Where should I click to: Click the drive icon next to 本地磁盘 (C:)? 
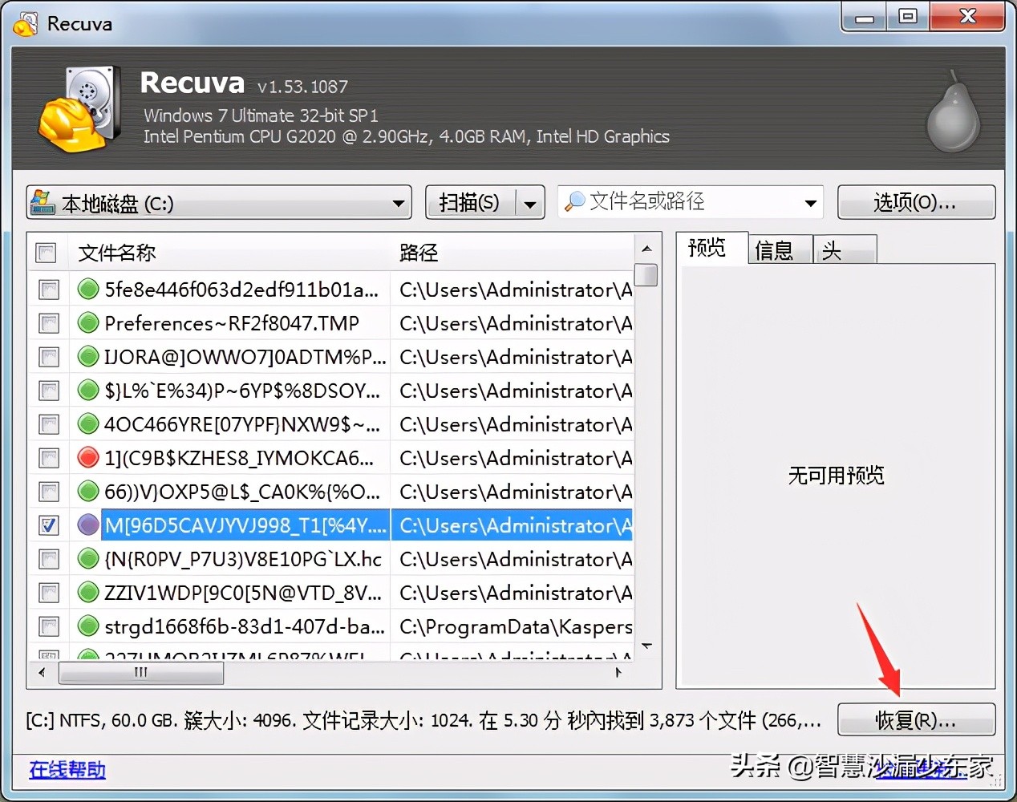(44, 203)
